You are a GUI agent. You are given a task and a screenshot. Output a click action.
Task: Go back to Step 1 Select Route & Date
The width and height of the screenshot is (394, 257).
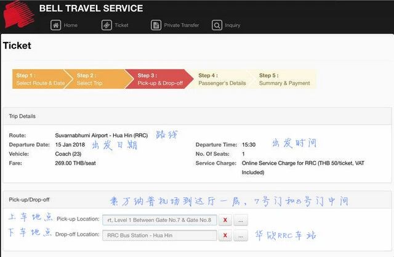(40, 79)
